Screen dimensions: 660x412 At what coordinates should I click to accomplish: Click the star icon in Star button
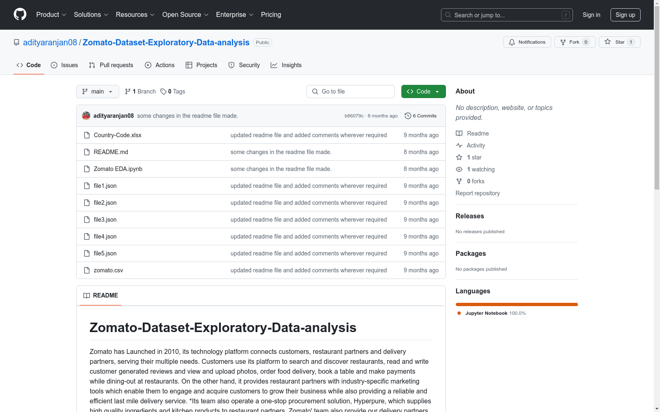pyautogui.click(x=608, y=42)
